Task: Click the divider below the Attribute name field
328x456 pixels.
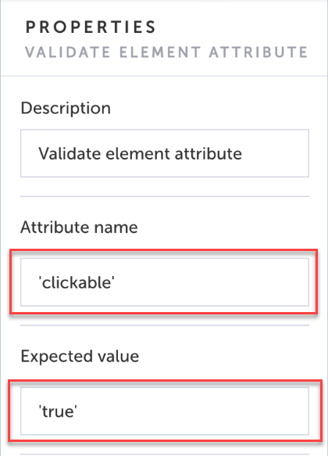Action: (x=165, y=325)
